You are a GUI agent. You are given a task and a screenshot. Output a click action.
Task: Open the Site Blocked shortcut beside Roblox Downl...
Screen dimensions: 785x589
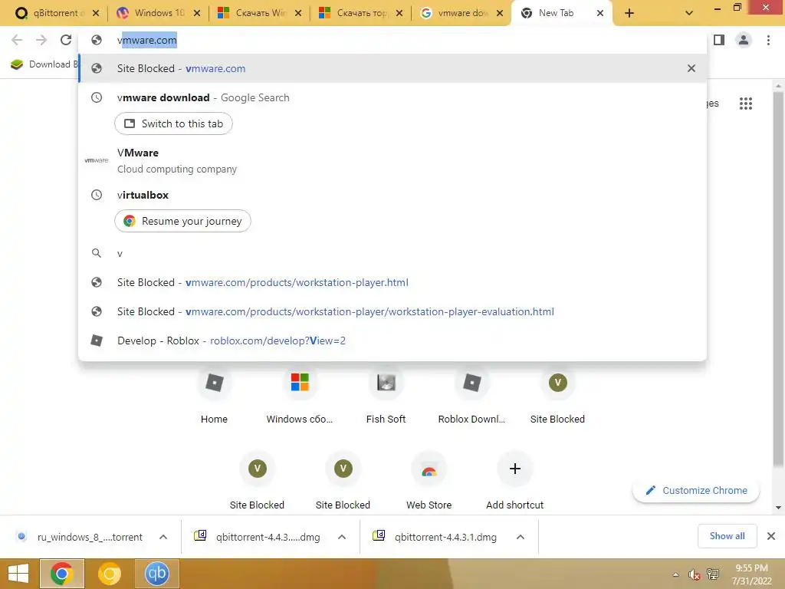557,396
